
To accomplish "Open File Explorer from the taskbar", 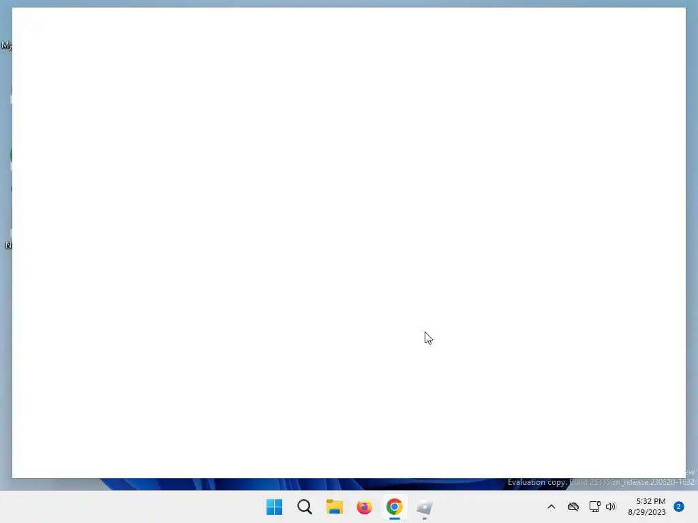I will click(x=334, y=507).
